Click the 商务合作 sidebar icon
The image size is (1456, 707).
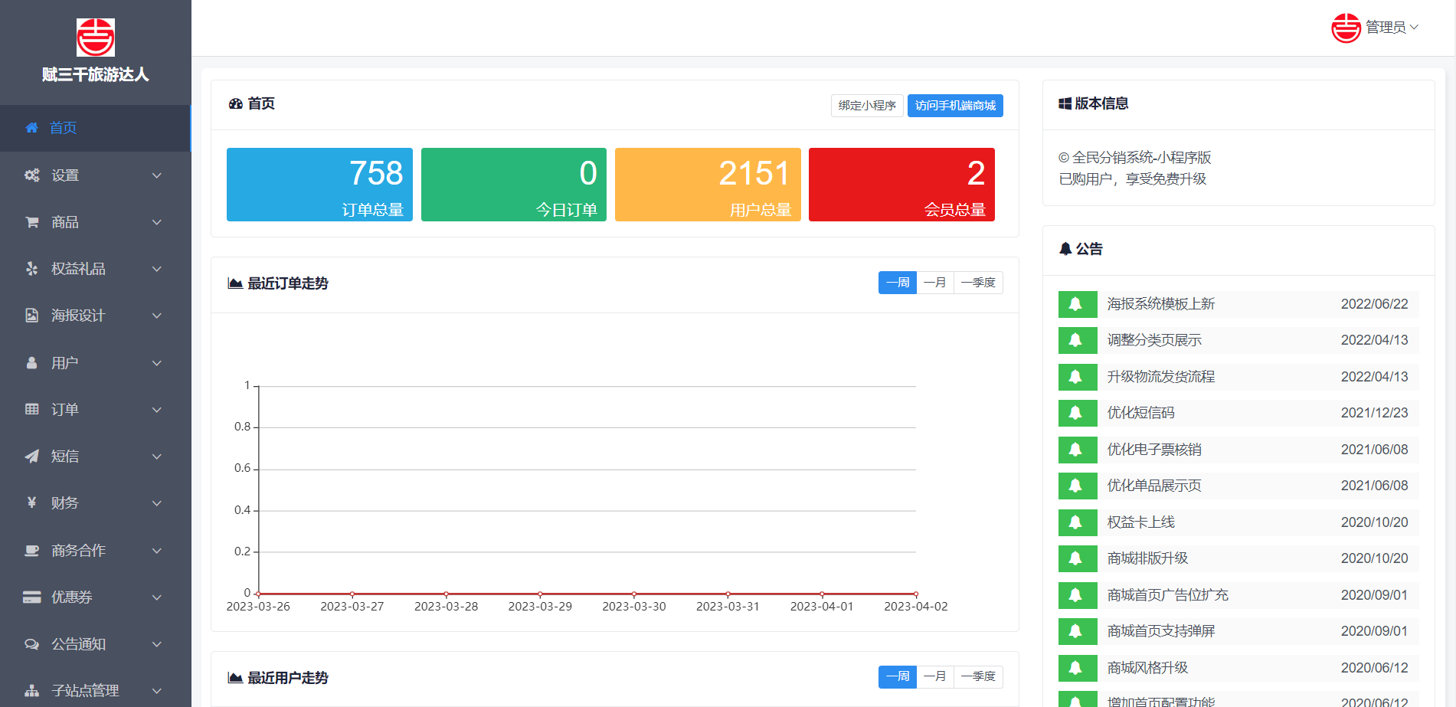[x=31, y=551]
